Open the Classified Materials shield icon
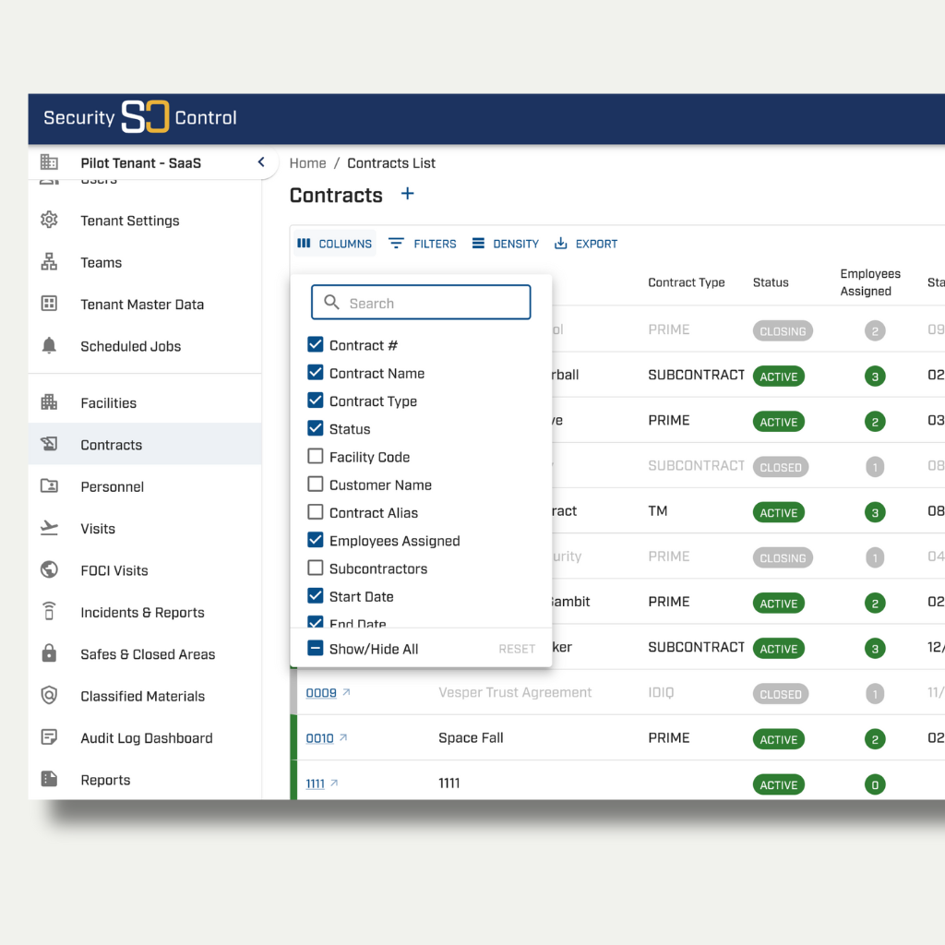The image size is (945, 945). click(x=49, y=696)
